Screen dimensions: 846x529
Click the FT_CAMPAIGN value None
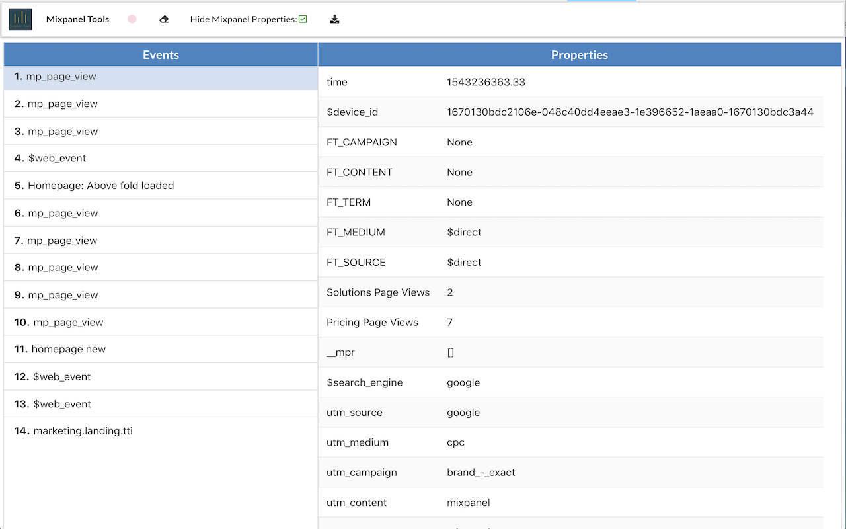[x=459, y=142]
